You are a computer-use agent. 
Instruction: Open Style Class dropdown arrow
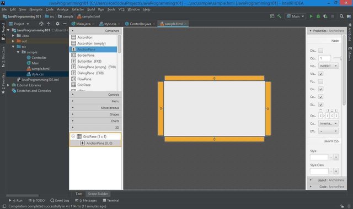coord(336,171)
